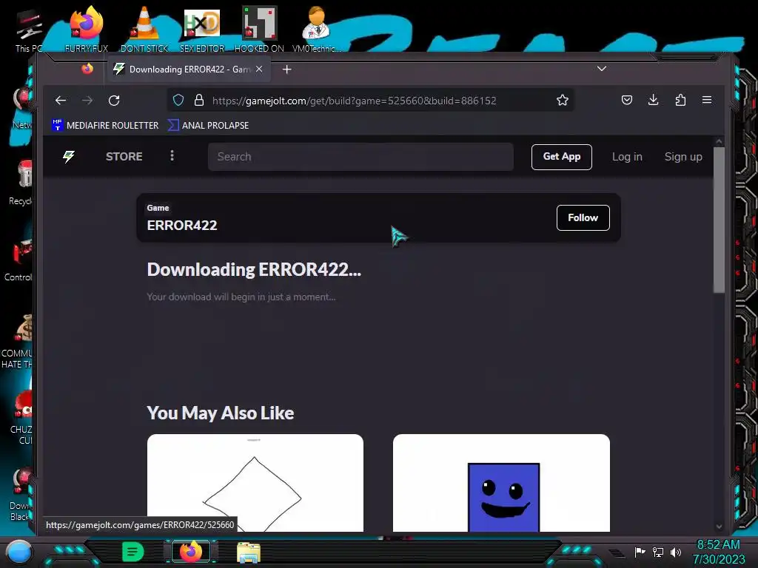Open the green notes app in taskbar
The width and height of the screenshot is (758, 568).
133,552
